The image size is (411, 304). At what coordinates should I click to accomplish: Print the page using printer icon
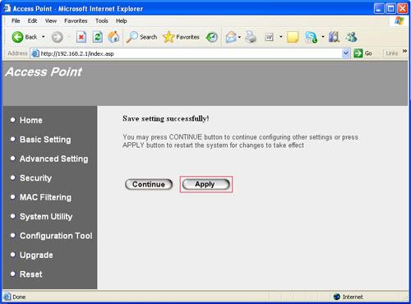(251, 37)
